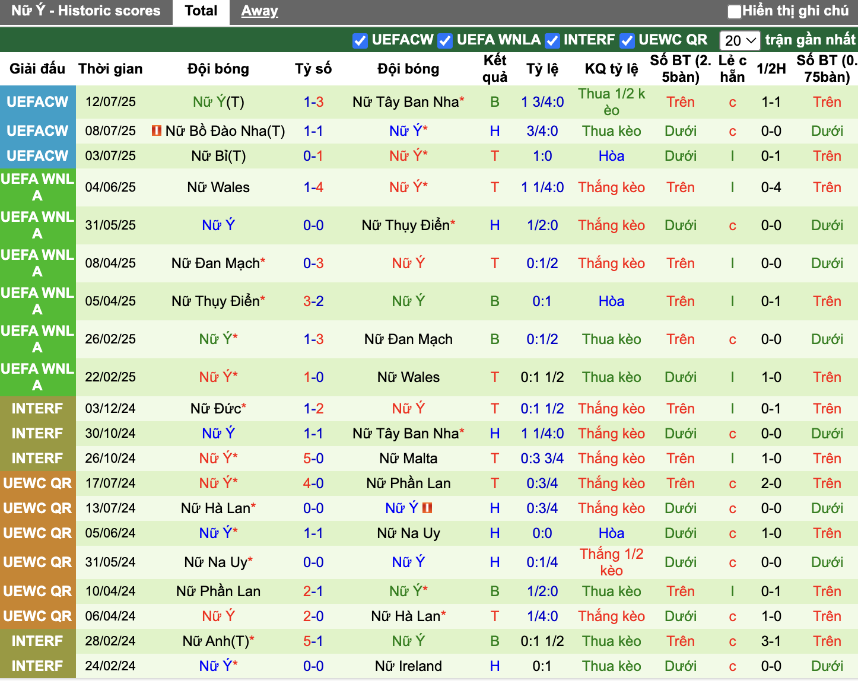Toggle the Hiển thị ghi chú checkbox

coord(735,11)
